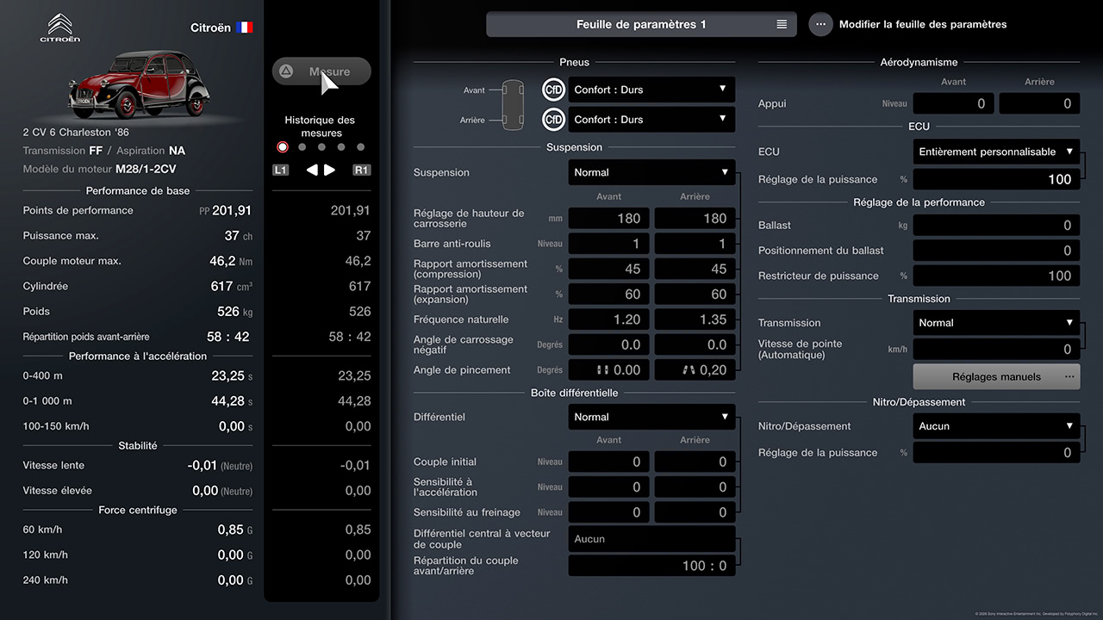
Task: Select the fifth measurement history dot
Action: coord(361,147)
